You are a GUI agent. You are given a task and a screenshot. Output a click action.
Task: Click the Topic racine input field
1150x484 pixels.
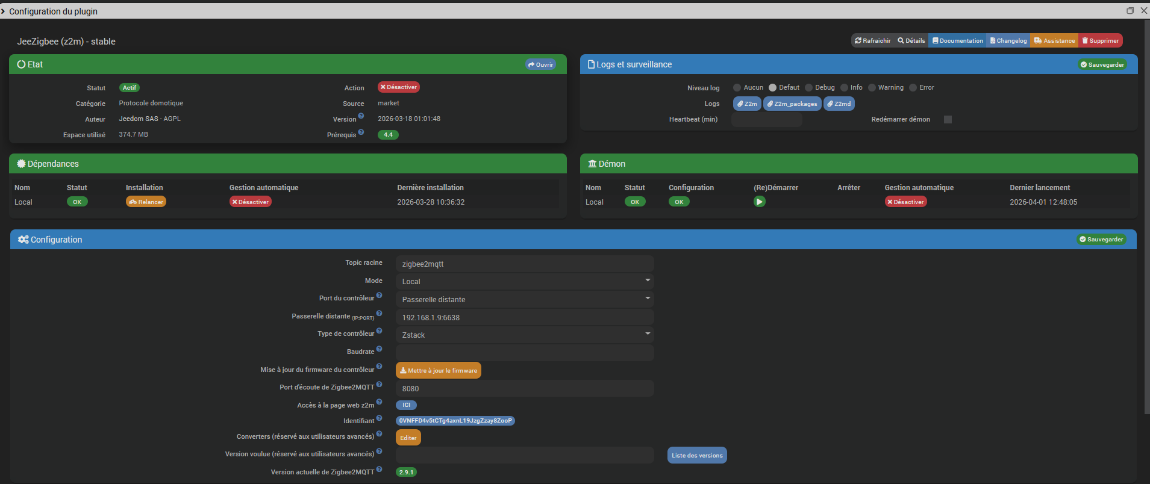524,264
